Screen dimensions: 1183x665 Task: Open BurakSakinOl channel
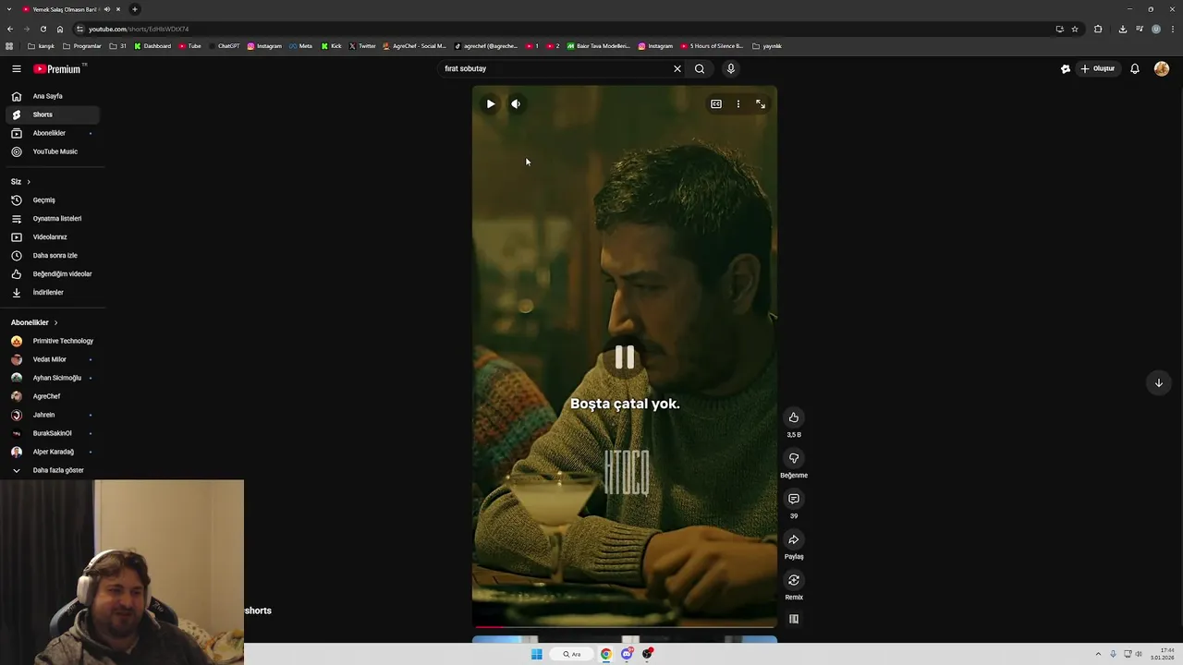pyautogui.click(x=52, y=433)
